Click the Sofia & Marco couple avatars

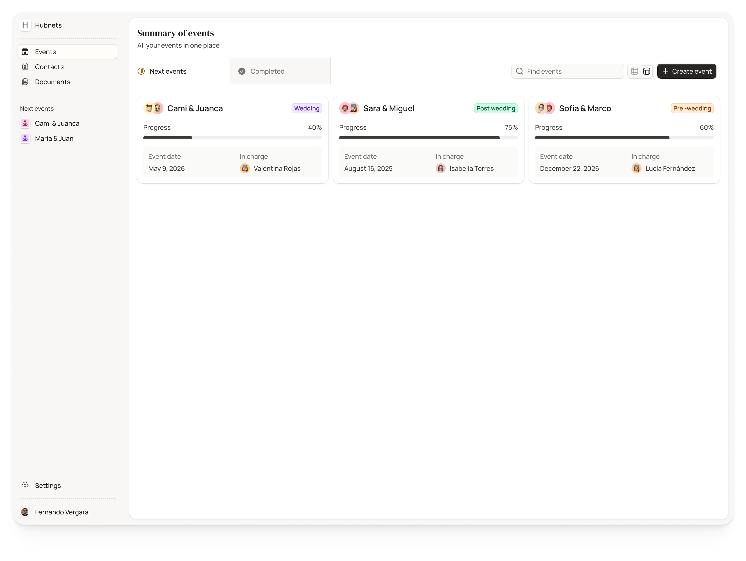[545, 108]
